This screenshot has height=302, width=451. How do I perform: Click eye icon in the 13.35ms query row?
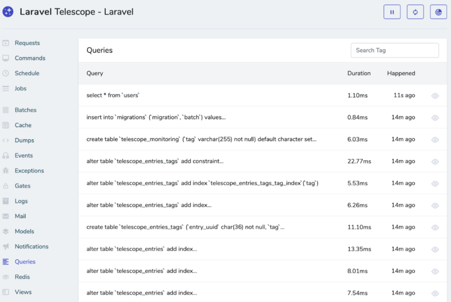tap(435, 249)
